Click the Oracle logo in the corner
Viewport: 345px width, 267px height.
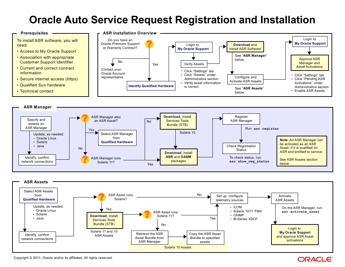[315, 259]
